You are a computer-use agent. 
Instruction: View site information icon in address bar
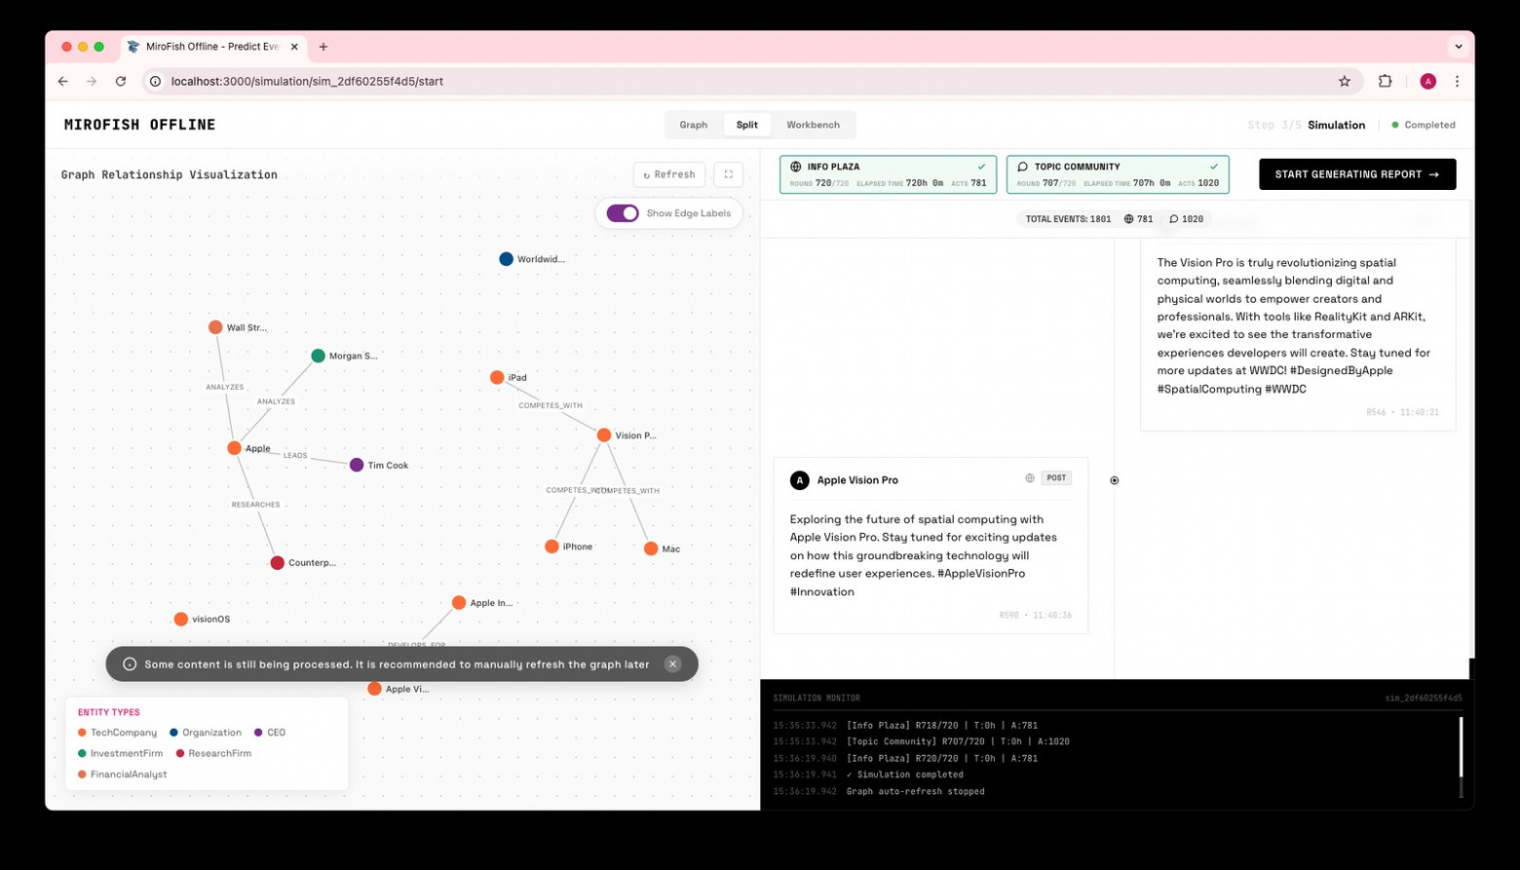[x=155, y=82]
